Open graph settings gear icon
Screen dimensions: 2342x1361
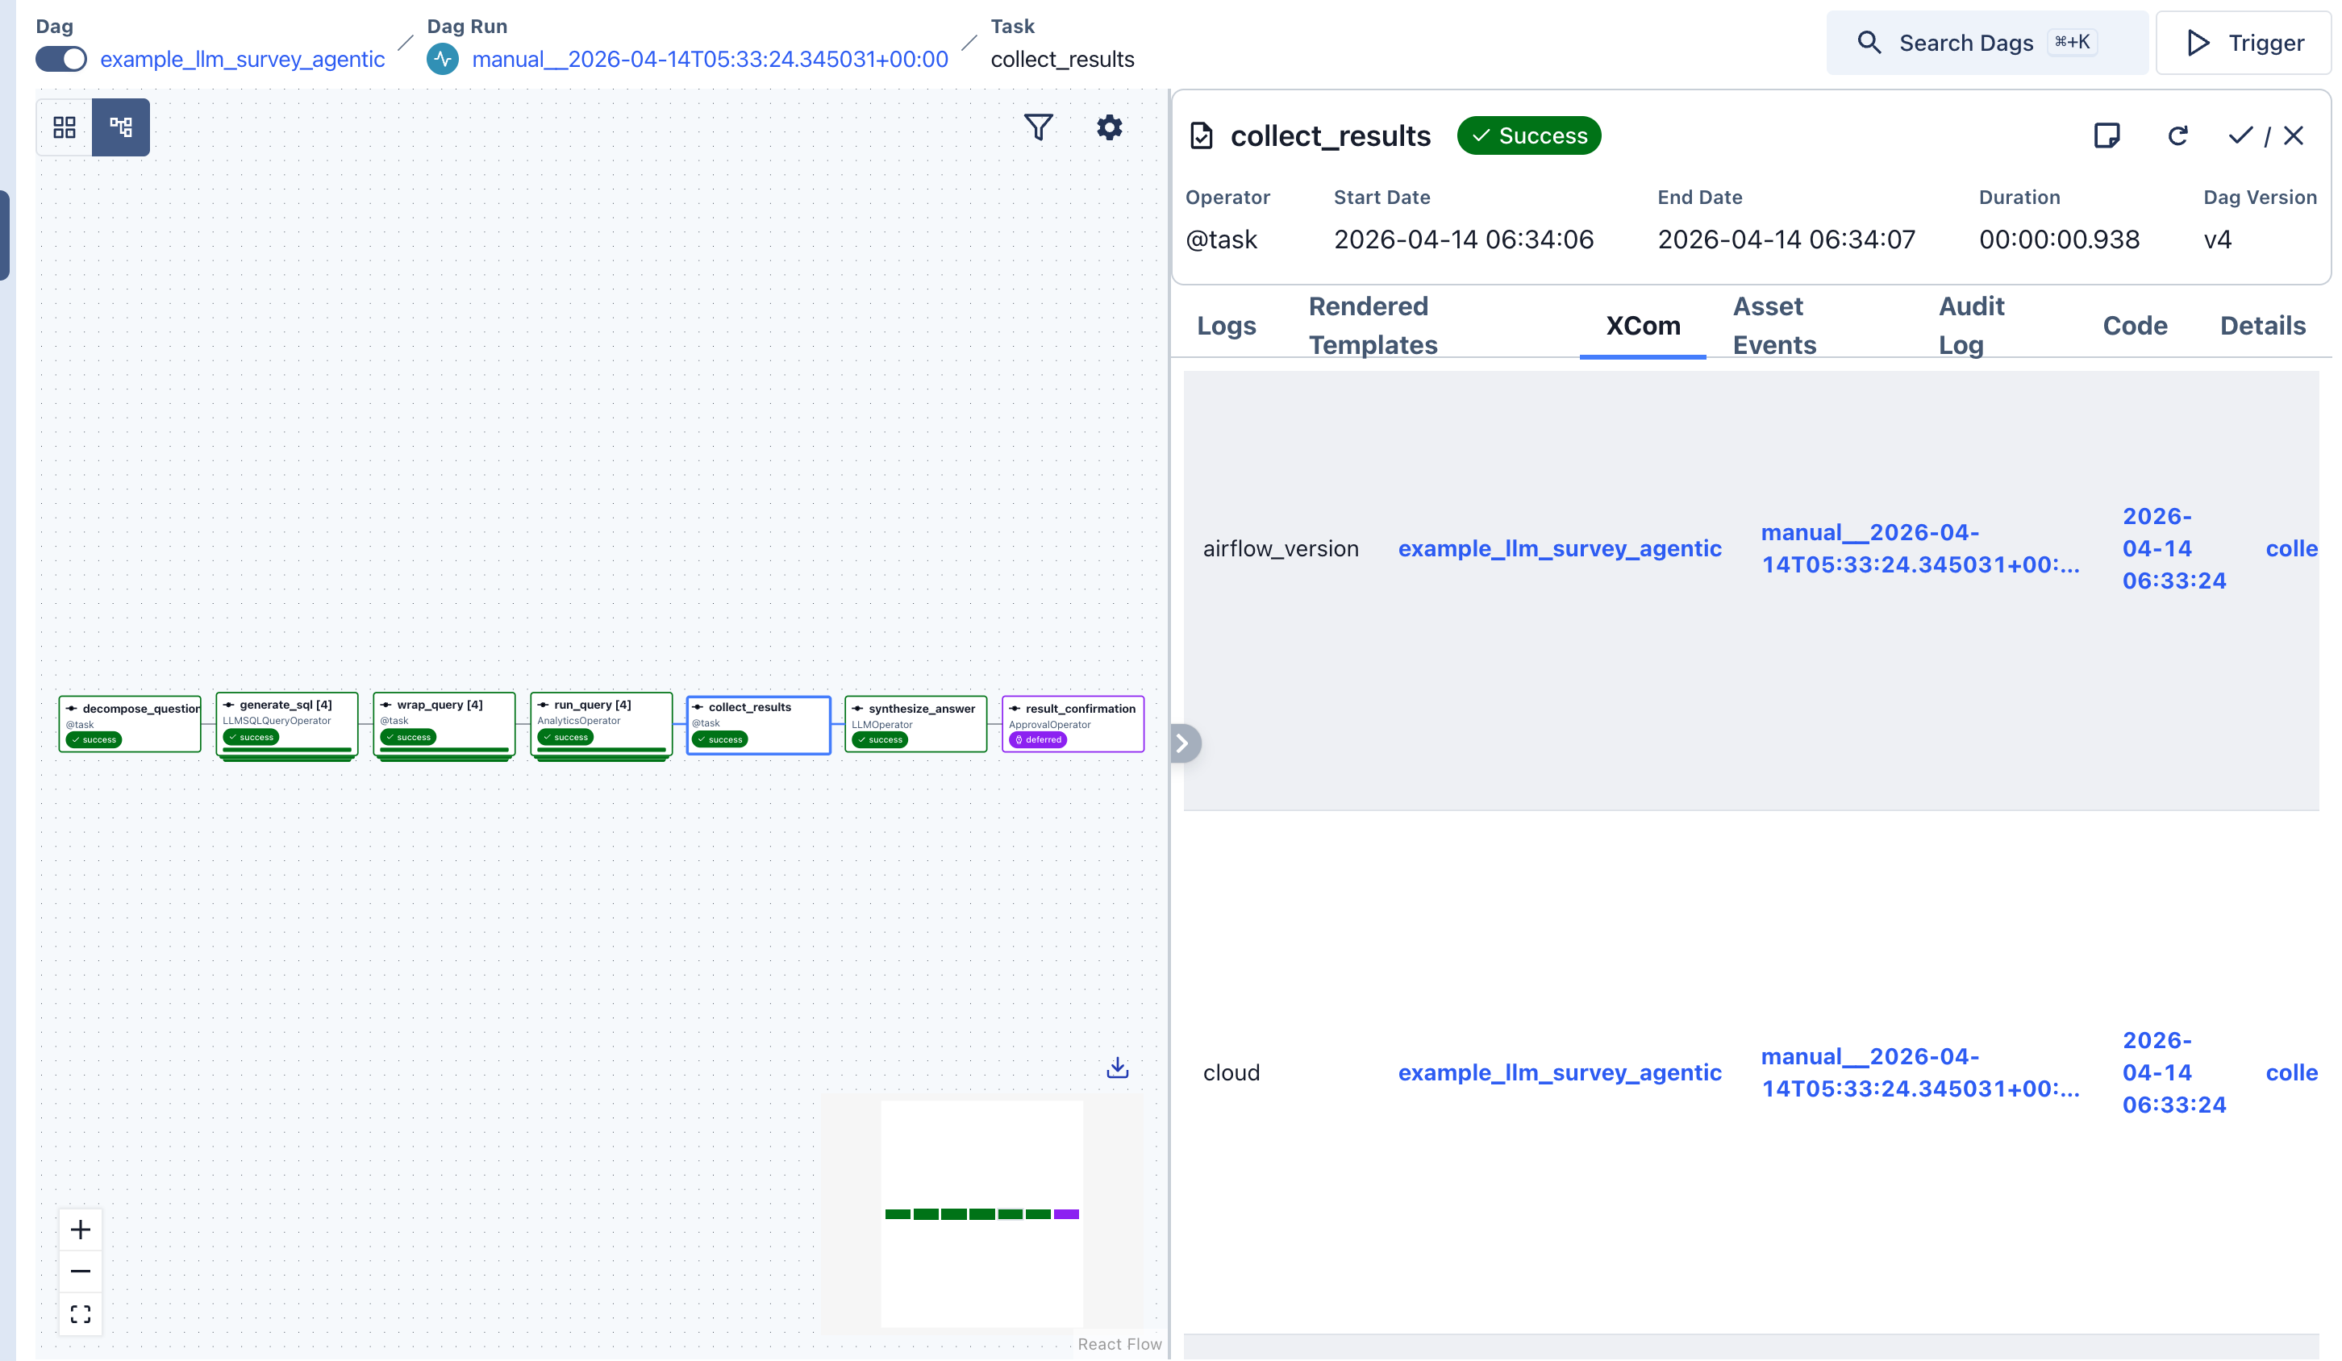coord(1109,127)
